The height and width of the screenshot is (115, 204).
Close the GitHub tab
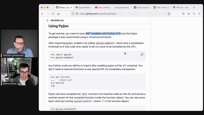tap(71, 8)
